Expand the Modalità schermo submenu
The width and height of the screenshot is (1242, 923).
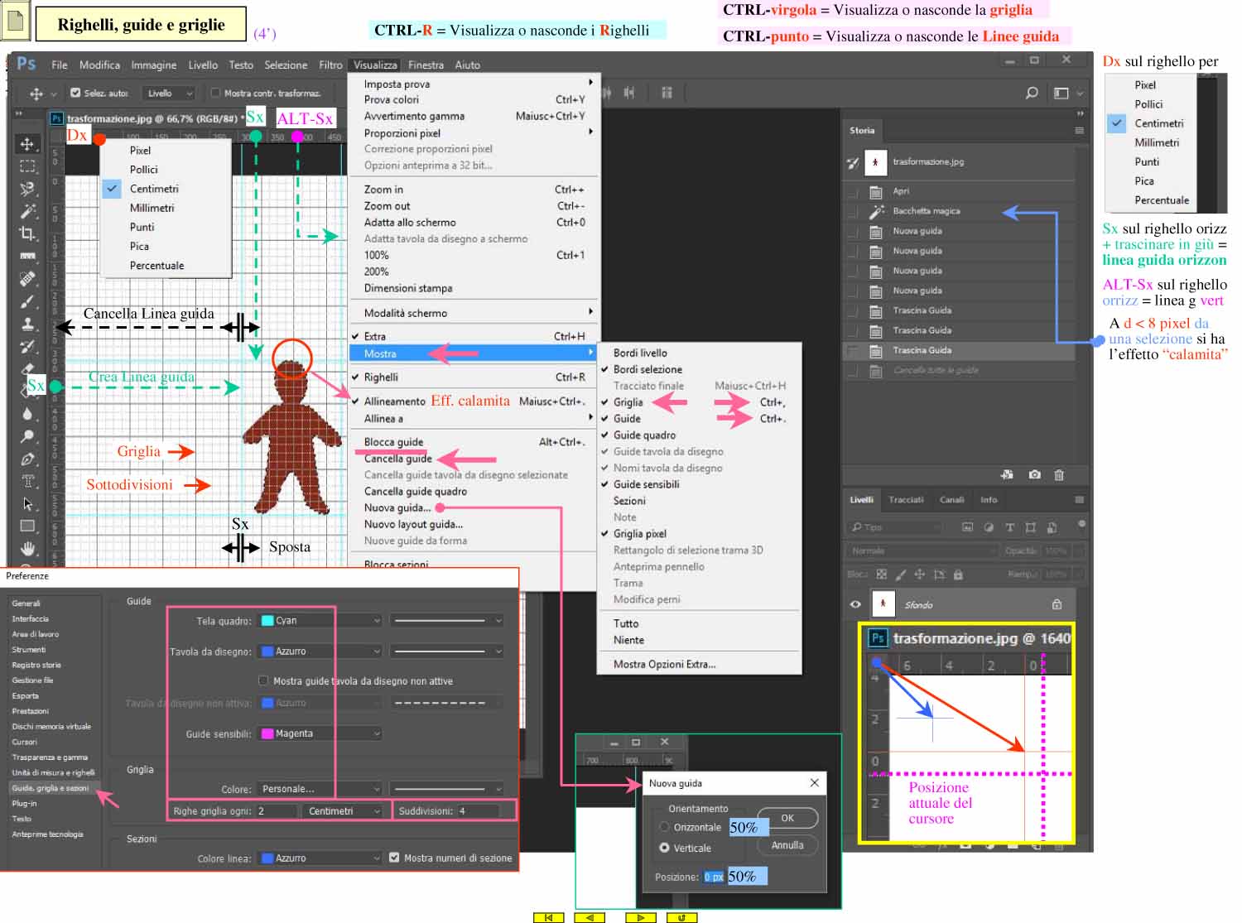coord(474,313)
